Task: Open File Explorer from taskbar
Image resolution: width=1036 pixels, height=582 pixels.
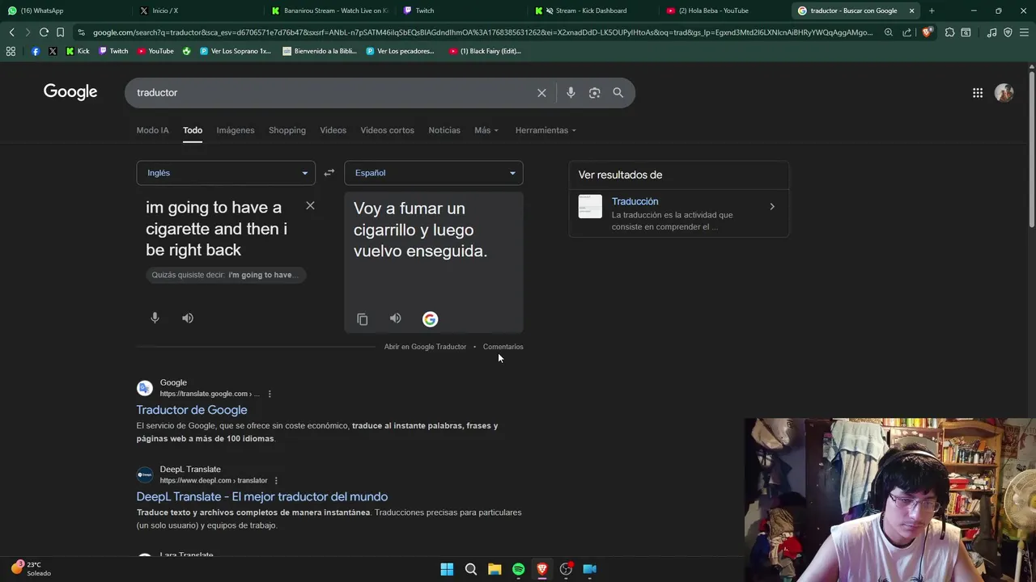Action: pyautogui.click(x=495, y=569)
